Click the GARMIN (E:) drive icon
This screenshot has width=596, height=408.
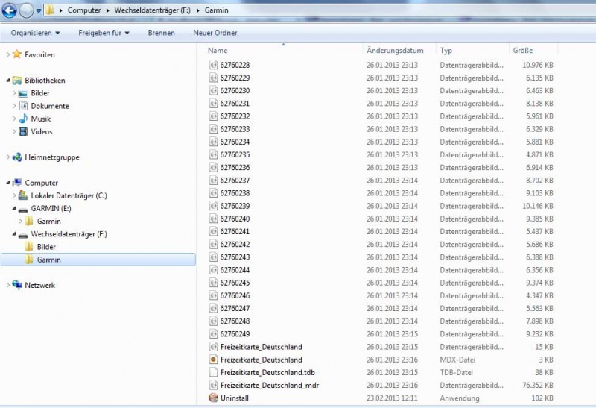[x=23, y=209]
